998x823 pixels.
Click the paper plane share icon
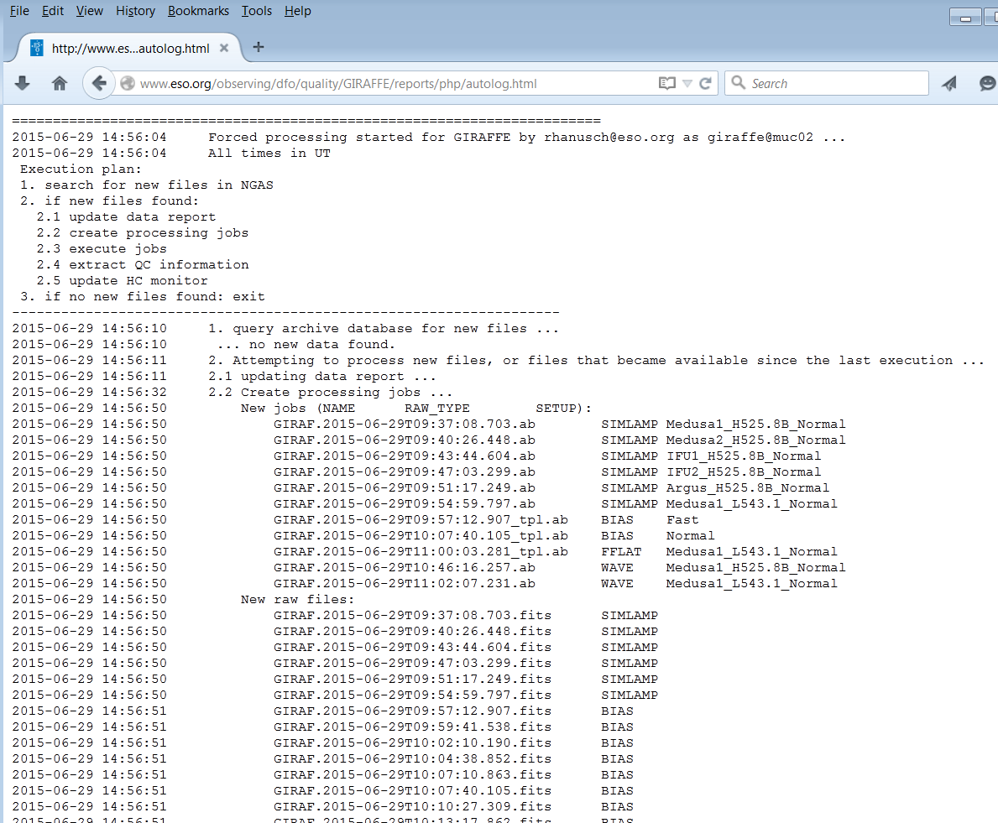pos(949,83)
